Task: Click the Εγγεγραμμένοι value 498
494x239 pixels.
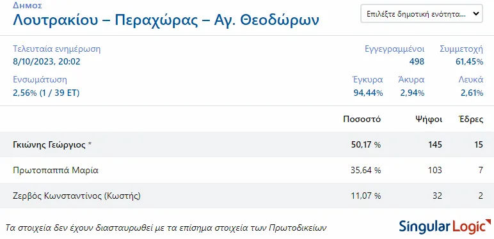Action: [x=417, y=61]
